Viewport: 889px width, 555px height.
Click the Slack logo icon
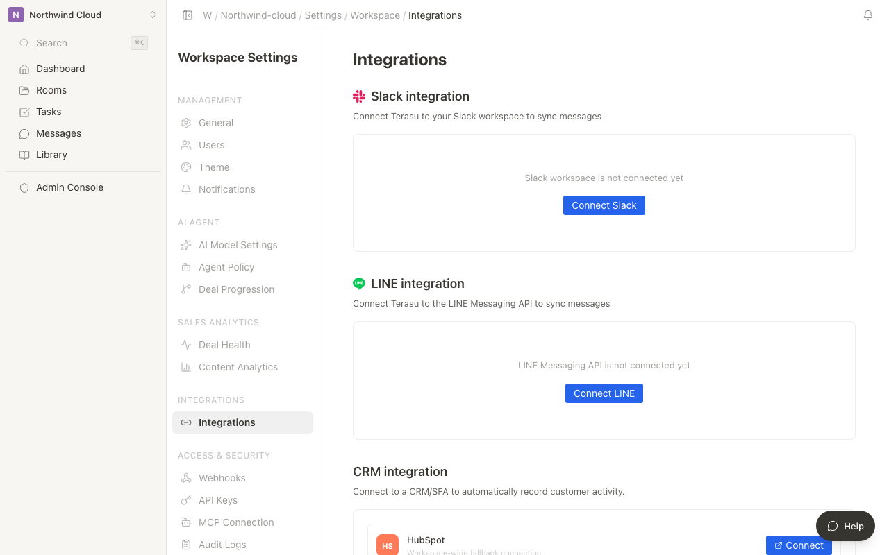[359, 96]
